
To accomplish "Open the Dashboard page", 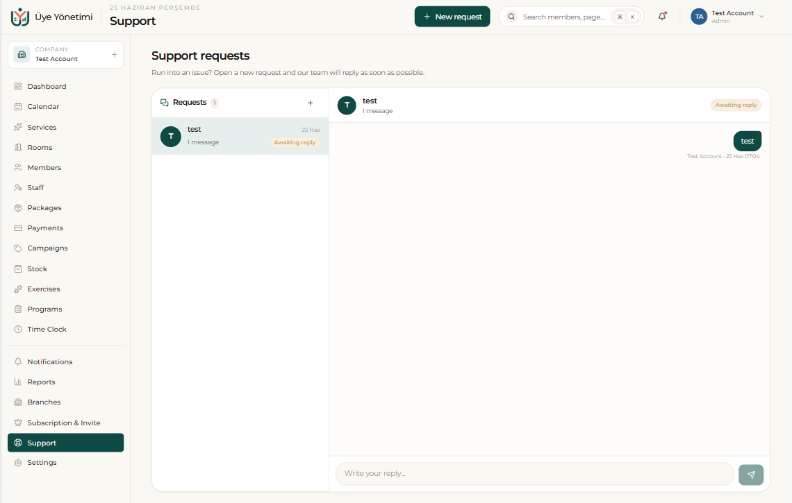I will point(66,86).
